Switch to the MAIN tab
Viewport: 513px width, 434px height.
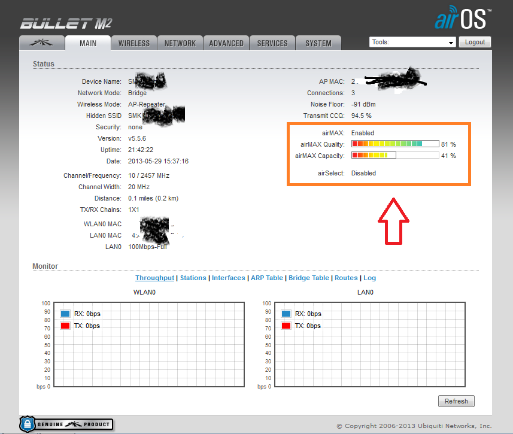coord(88,43)
